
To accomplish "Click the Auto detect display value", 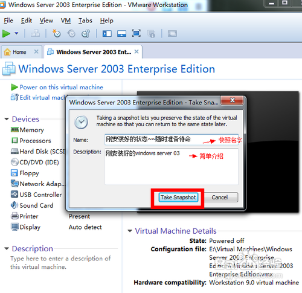I will point(85,227).
